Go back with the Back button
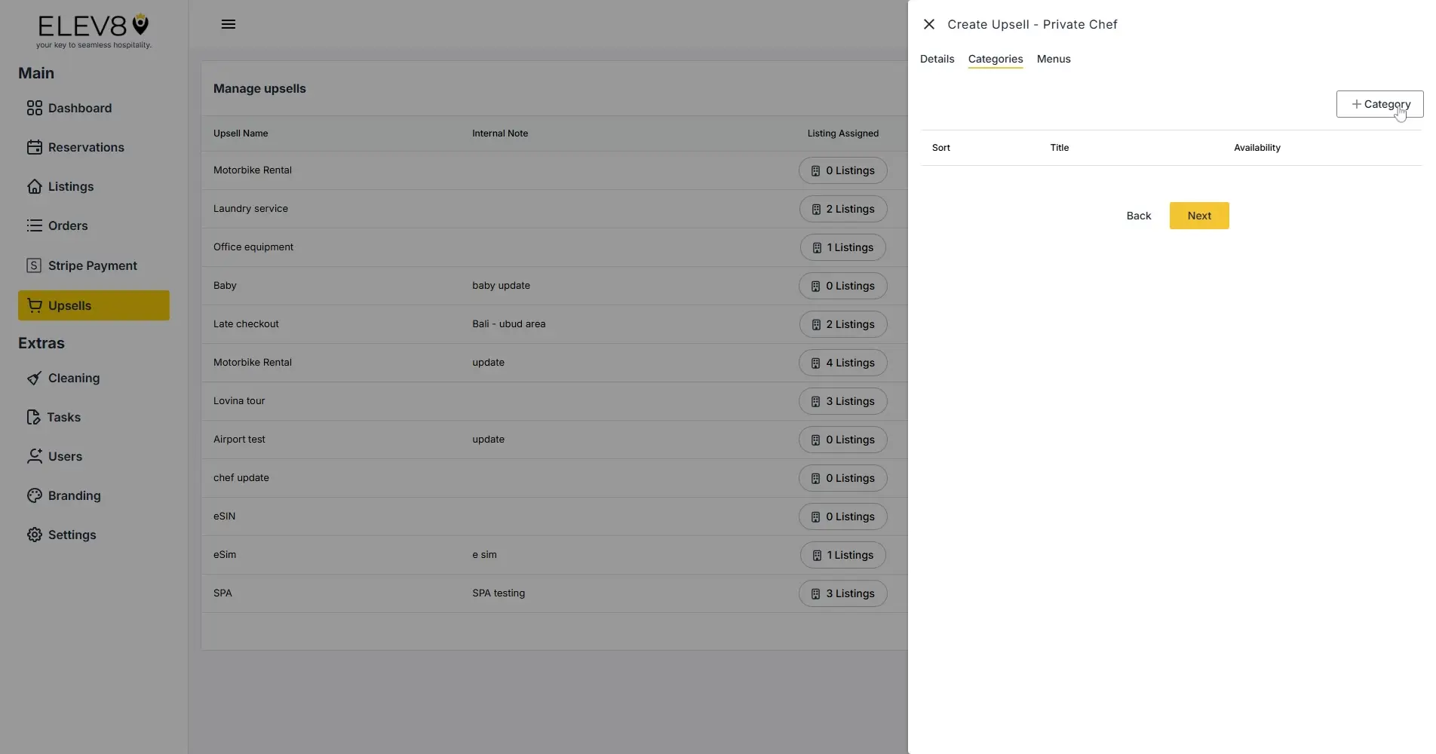 (x=1138, y=216)
